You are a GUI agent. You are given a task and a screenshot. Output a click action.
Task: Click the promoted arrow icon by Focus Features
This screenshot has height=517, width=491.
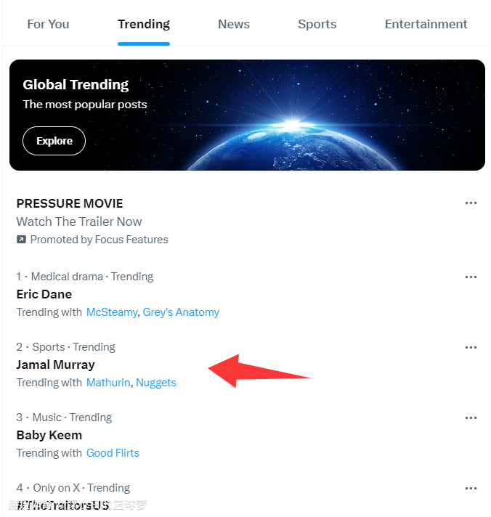pos(21,240)
